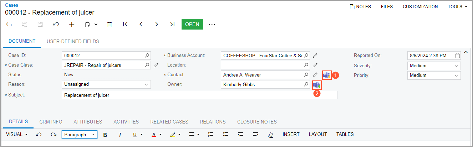This screenshot has height=147, width=473.
Task: Click the Teams chat icon next to Contact
Action: pyautogui.click(x=326, y=75)
